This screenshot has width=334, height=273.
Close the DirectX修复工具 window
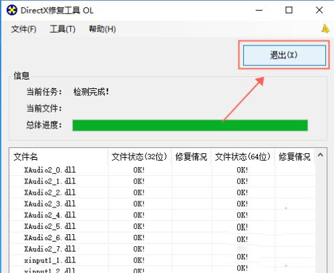click(x=319, y=10)
